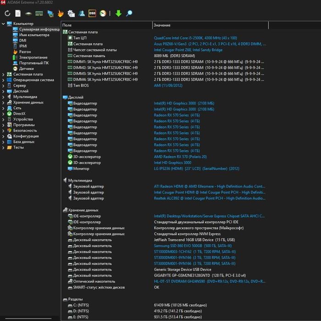Screen dimensions: 321x321
Task: Launch the flame stability test icon
Action: [61, 13]
